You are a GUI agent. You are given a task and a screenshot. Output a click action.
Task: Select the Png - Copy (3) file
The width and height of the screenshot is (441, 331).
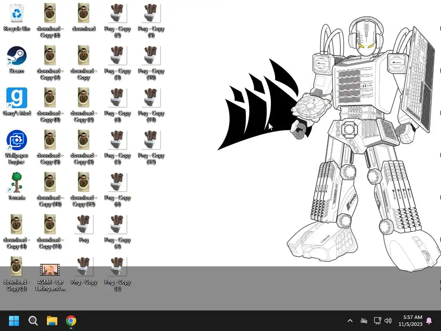pos(117,63)
